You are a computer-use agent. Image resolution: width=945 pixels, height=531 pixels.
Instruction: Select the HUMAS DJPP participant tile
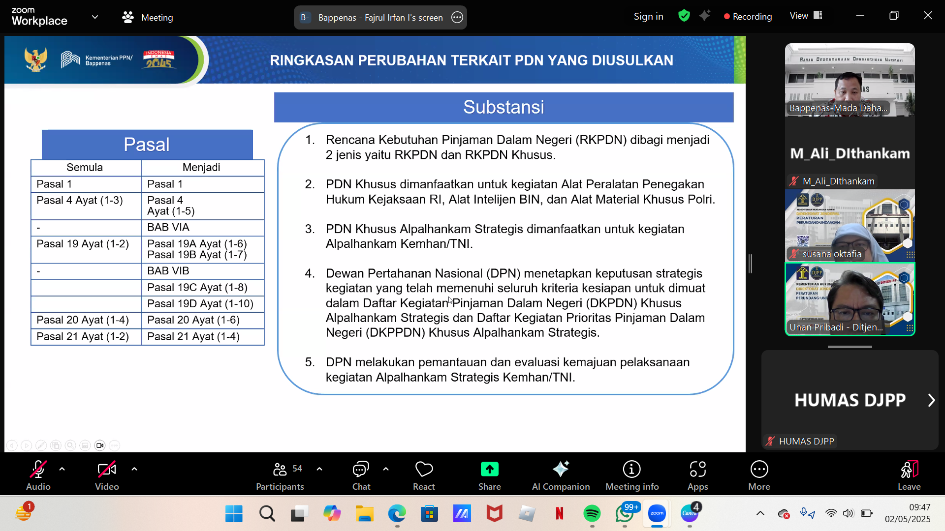850,400
